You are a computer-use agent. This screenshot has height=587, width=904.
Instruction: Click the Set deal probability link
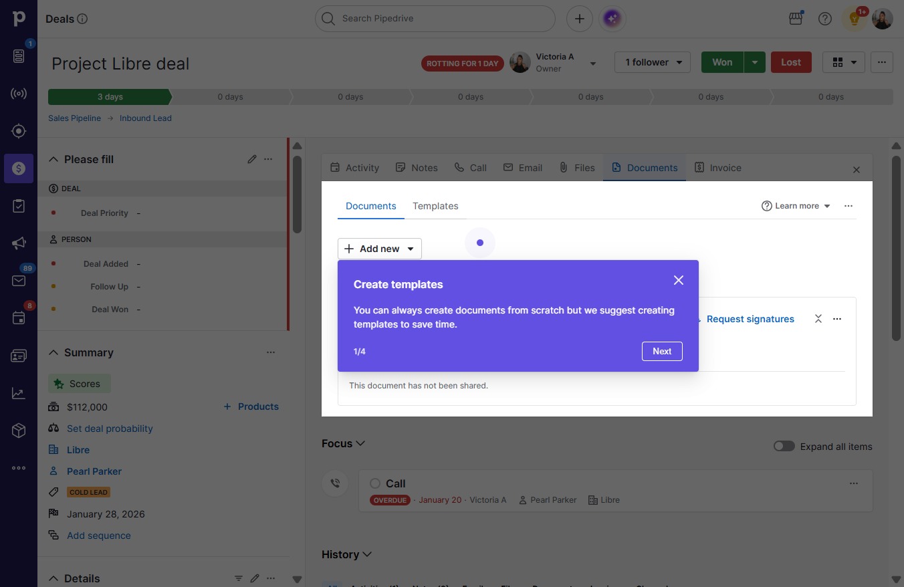(110, 429)
